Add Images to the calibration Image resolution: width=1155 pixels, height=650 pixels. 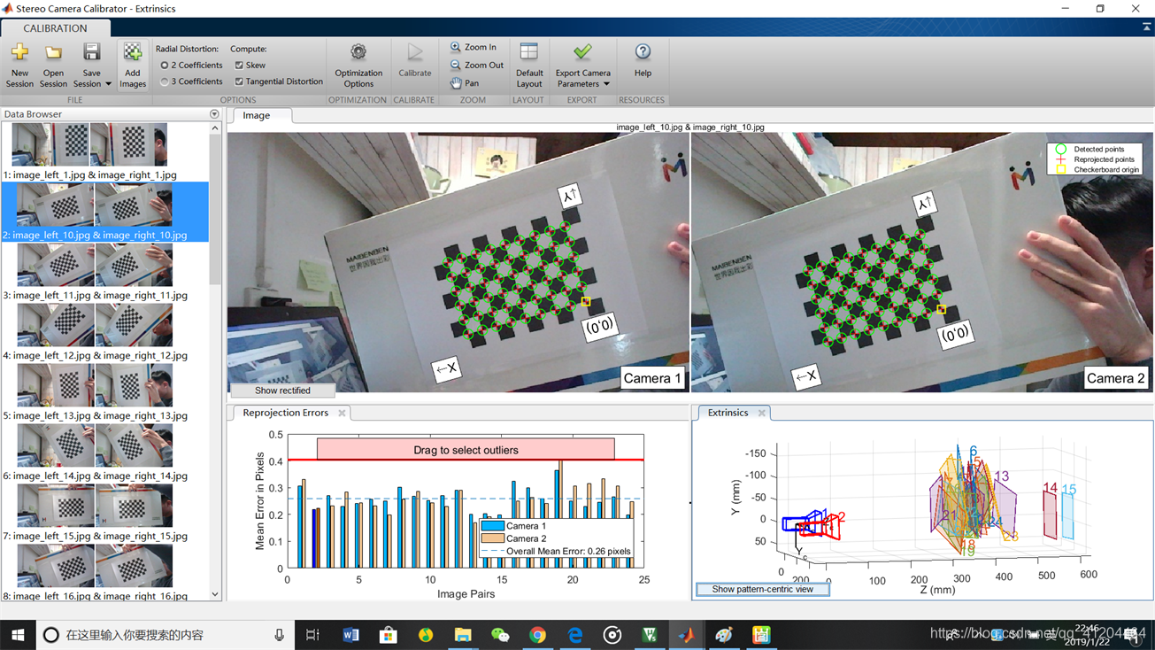tap(132, 66)
